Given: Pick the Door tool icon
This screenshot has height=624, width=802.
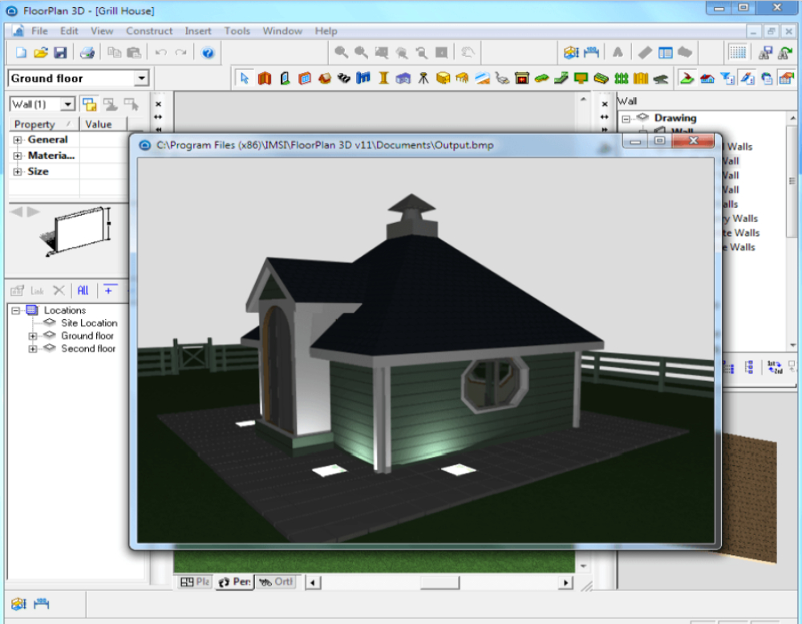Looking at the screenshot, I should click(x=285, y=79).
